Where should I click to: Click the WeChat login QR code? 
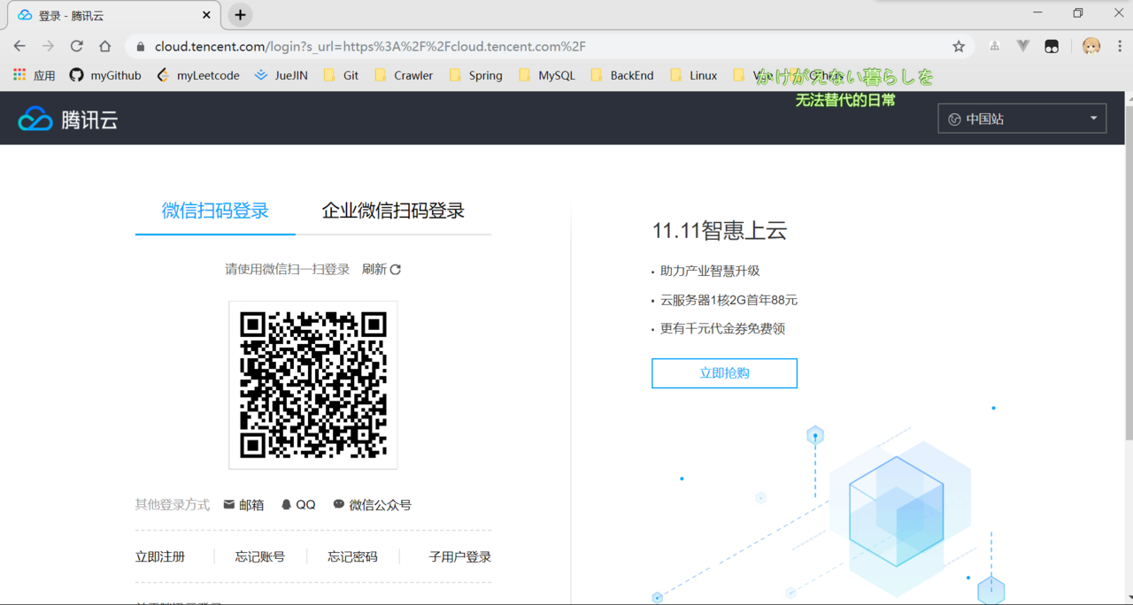(313, 385)
